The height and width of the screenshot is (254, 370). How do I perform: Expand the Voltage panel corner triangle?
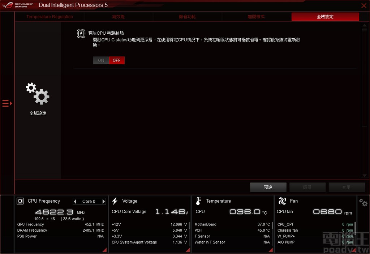(x=188, y=250)
